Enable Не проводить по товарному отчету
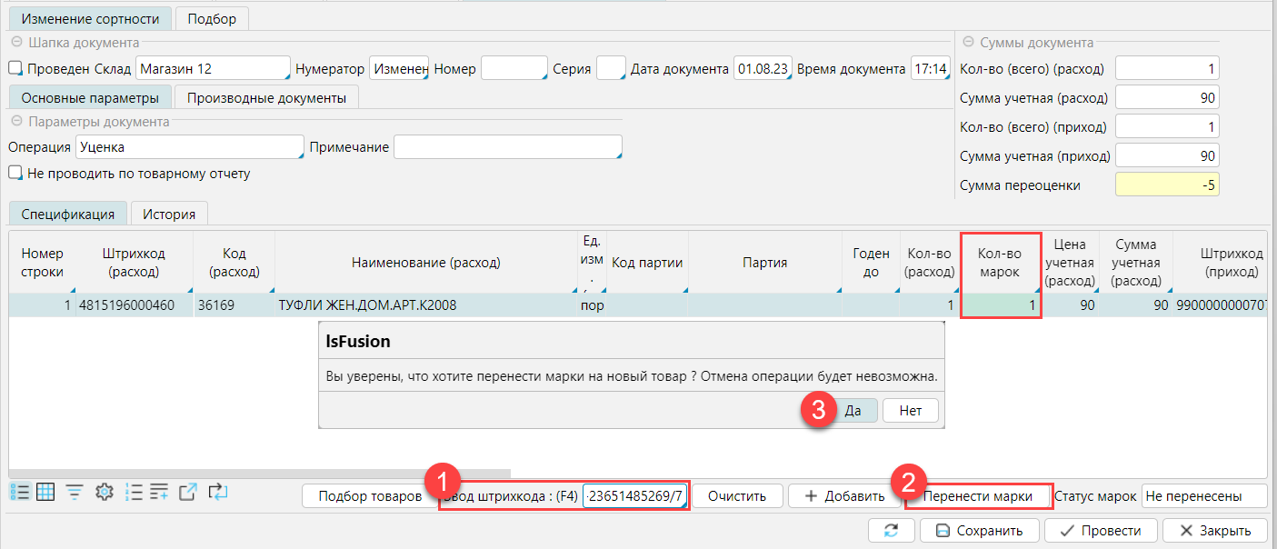This screenshot has height=549, width=1277. point(15,173)
